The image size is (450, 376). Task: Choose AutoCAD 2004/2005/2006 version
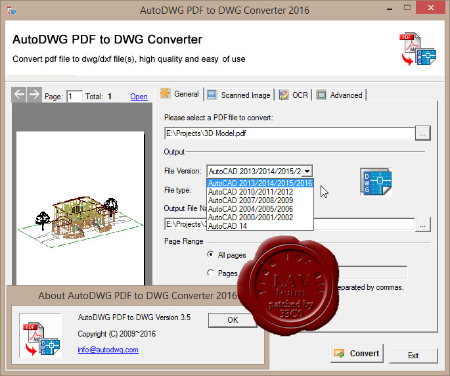[260, 209]
